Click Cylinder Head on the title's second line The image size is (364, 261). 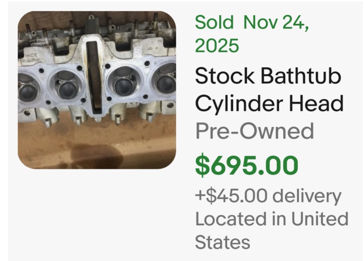(269, 103)
